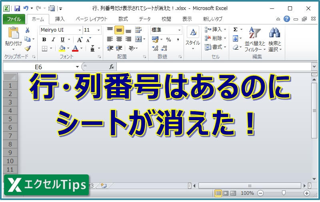This screenshot has width=320, height=202.
Task: Increase indent icon
Action: (x=119, y=48)
